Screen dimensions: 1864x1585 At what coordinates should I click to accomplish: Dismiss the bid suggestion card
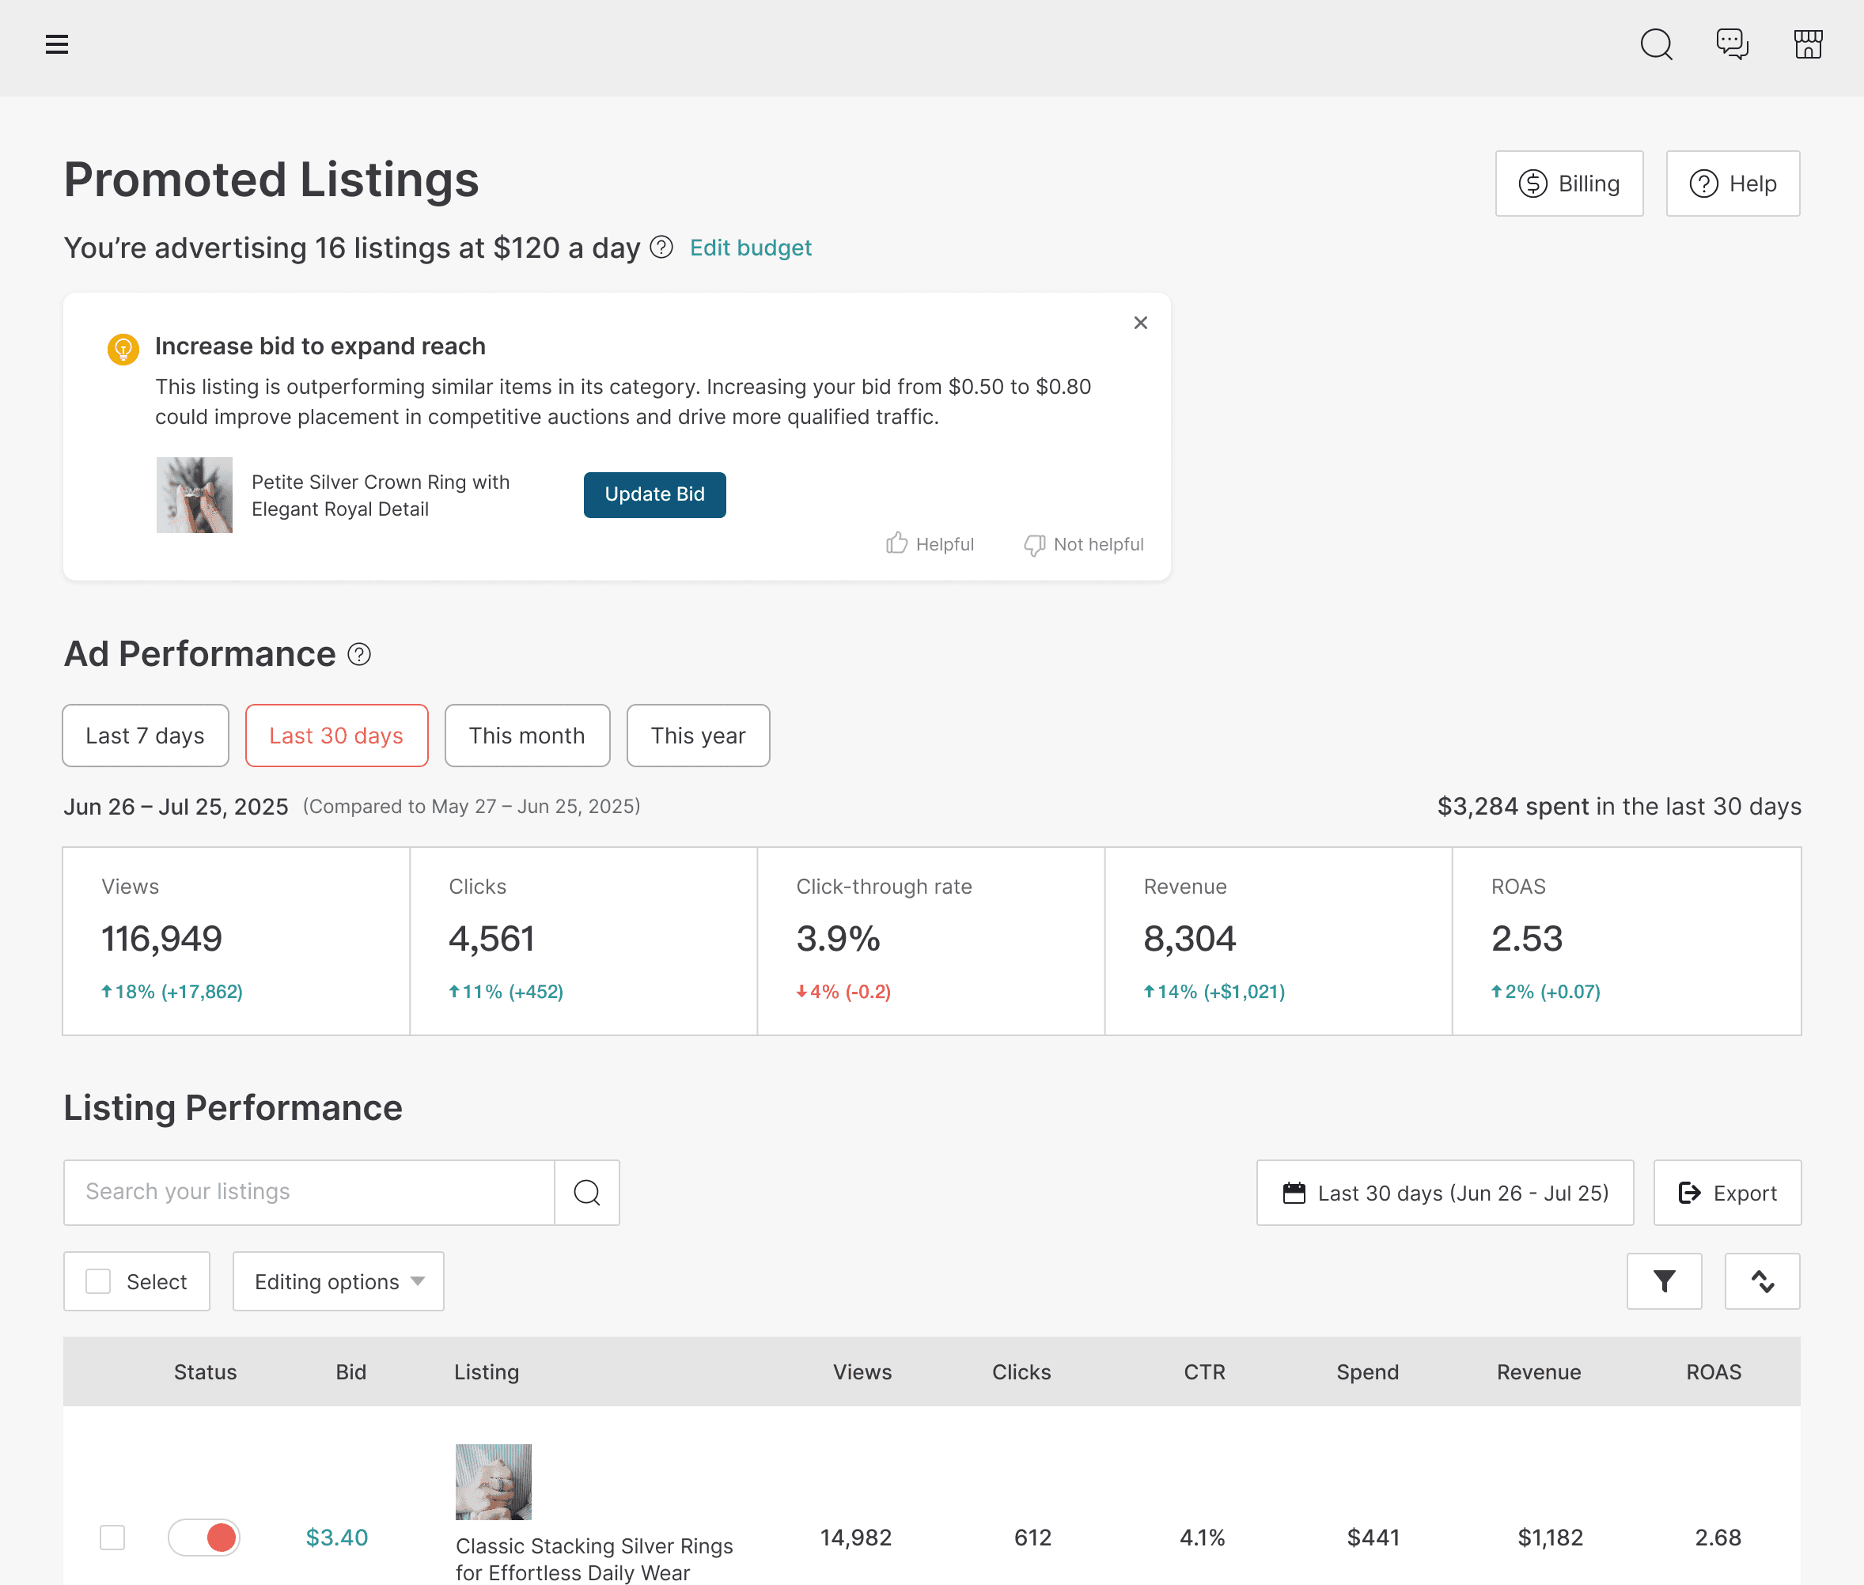pos(1141,323)
